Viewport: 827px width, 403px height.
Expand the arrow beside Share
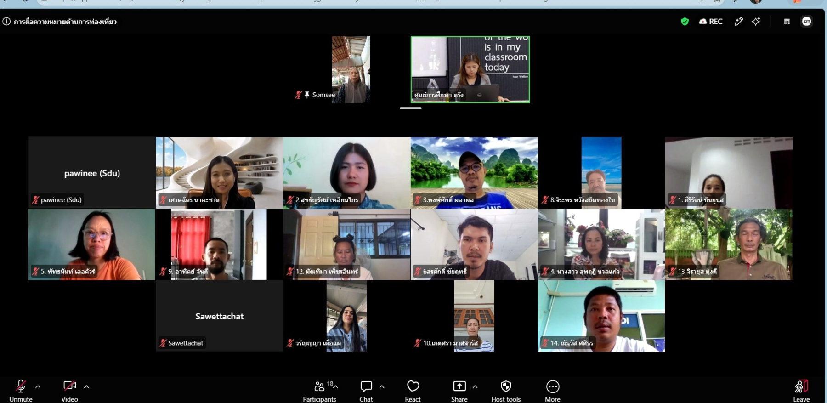pos(475,386)
